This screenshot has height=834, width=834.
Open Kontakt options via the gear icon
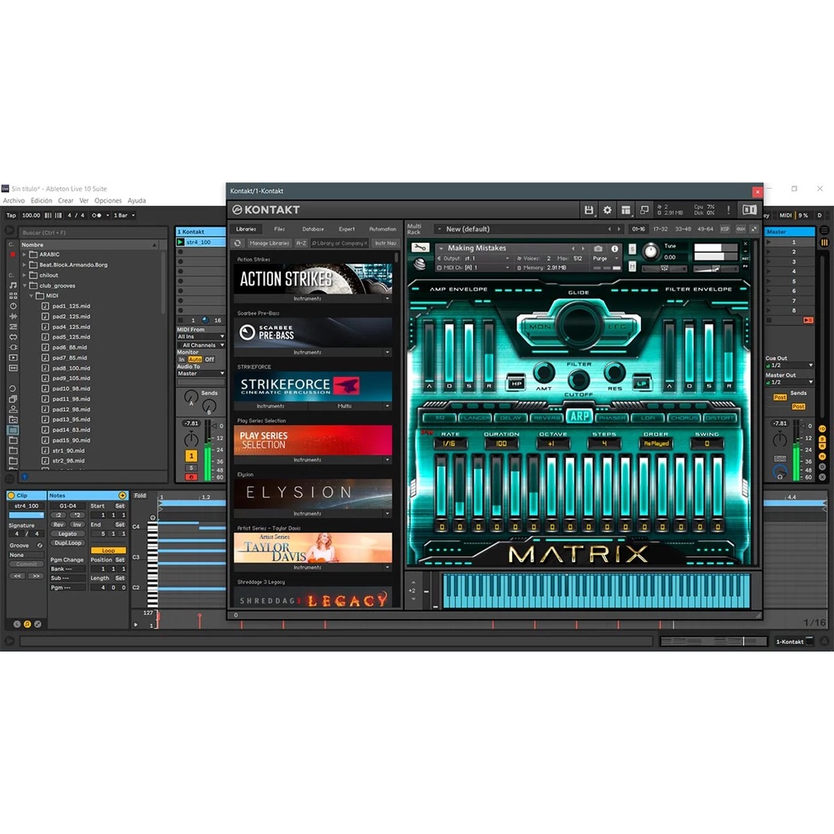[607, 210]
